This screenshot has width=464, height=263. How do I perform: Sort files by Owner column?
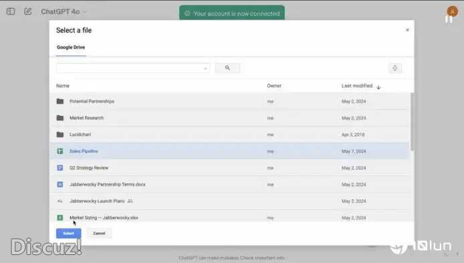(x=274, y=85)
